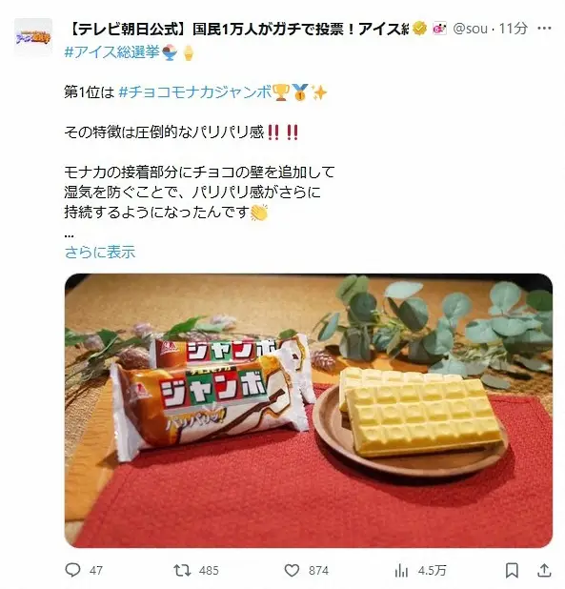Open the three-dot more options menu
This screenshot has height=589, width=565.
(544, 29)
